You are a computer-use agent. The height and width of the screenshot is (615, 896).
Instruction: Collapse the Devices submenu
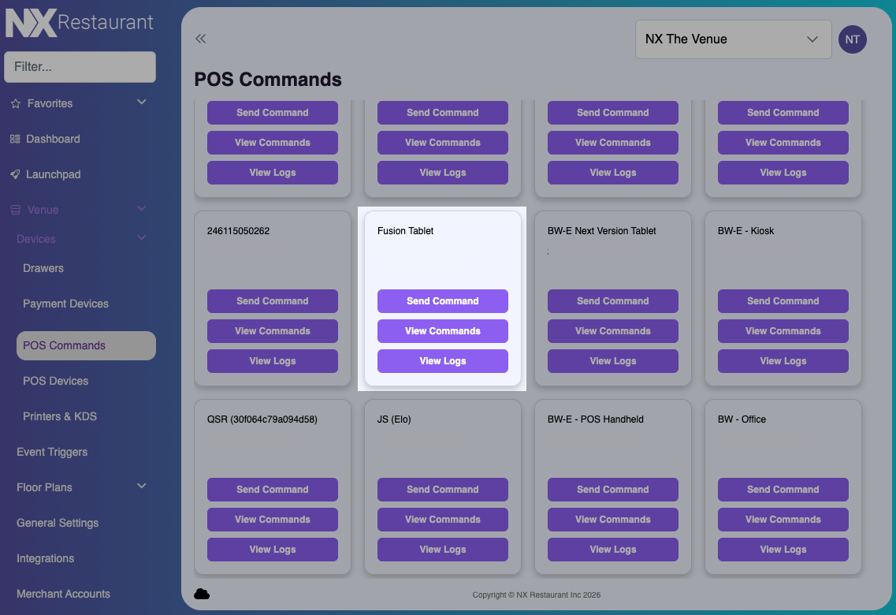point(141,238)
